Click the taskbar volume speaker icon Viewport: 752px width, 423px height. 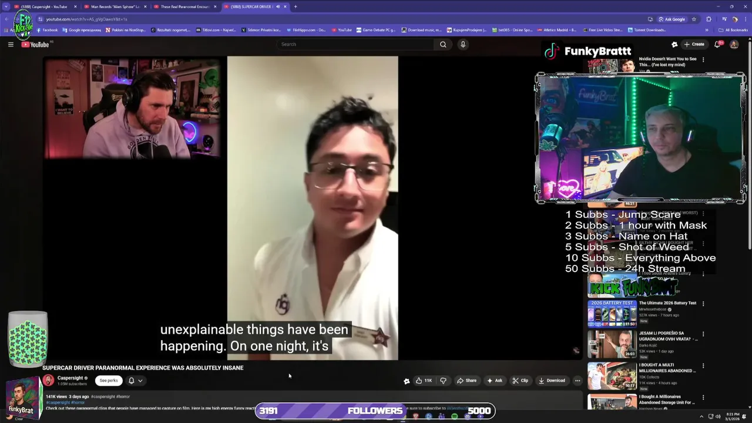coord(717,417)
